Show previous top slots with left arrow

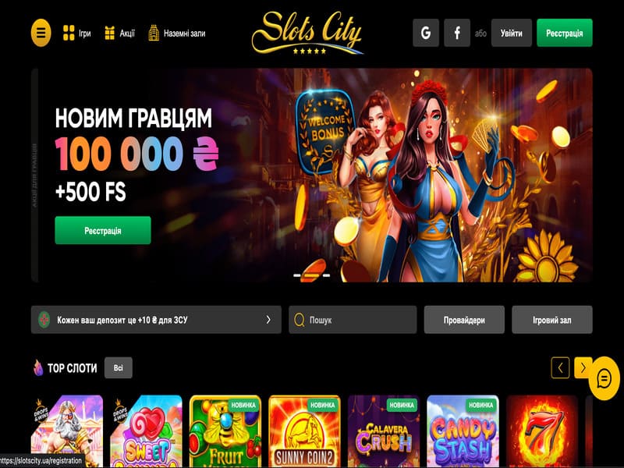click(x=560, y=367)
